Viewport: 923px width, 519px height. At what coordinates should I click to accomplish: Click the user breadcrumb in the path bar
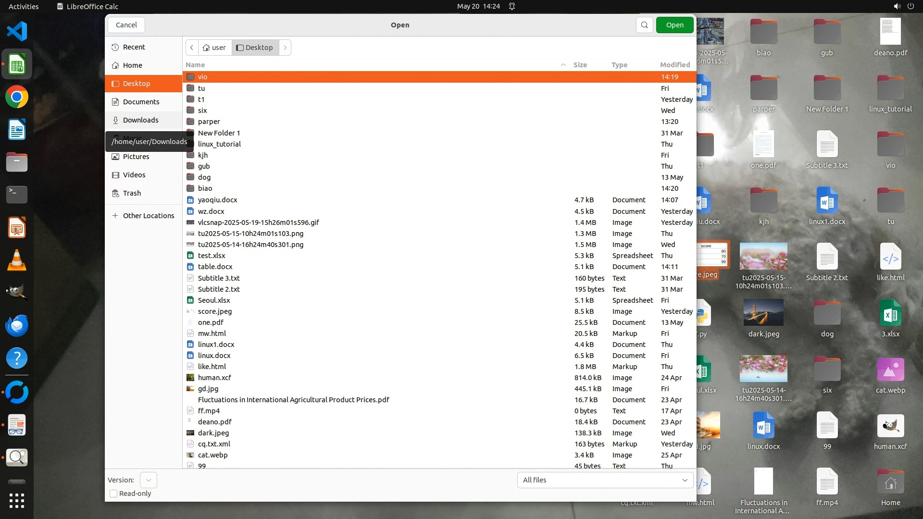[214, 48]
